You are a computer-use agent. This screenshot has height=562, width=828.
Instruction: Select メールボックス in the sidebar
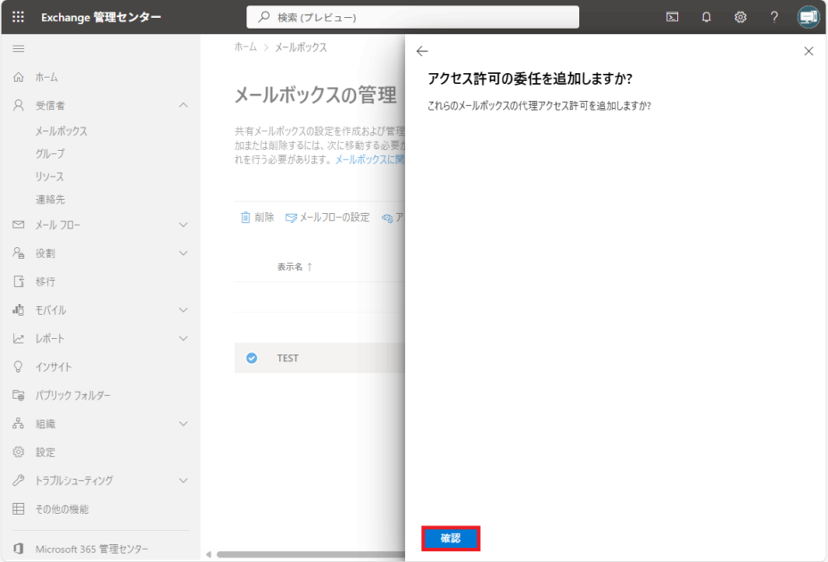tap(62, 131)
